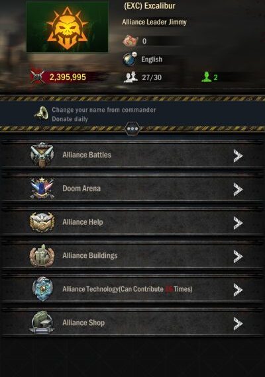Click the orange skull alliance emblem

tap(67, 27)
